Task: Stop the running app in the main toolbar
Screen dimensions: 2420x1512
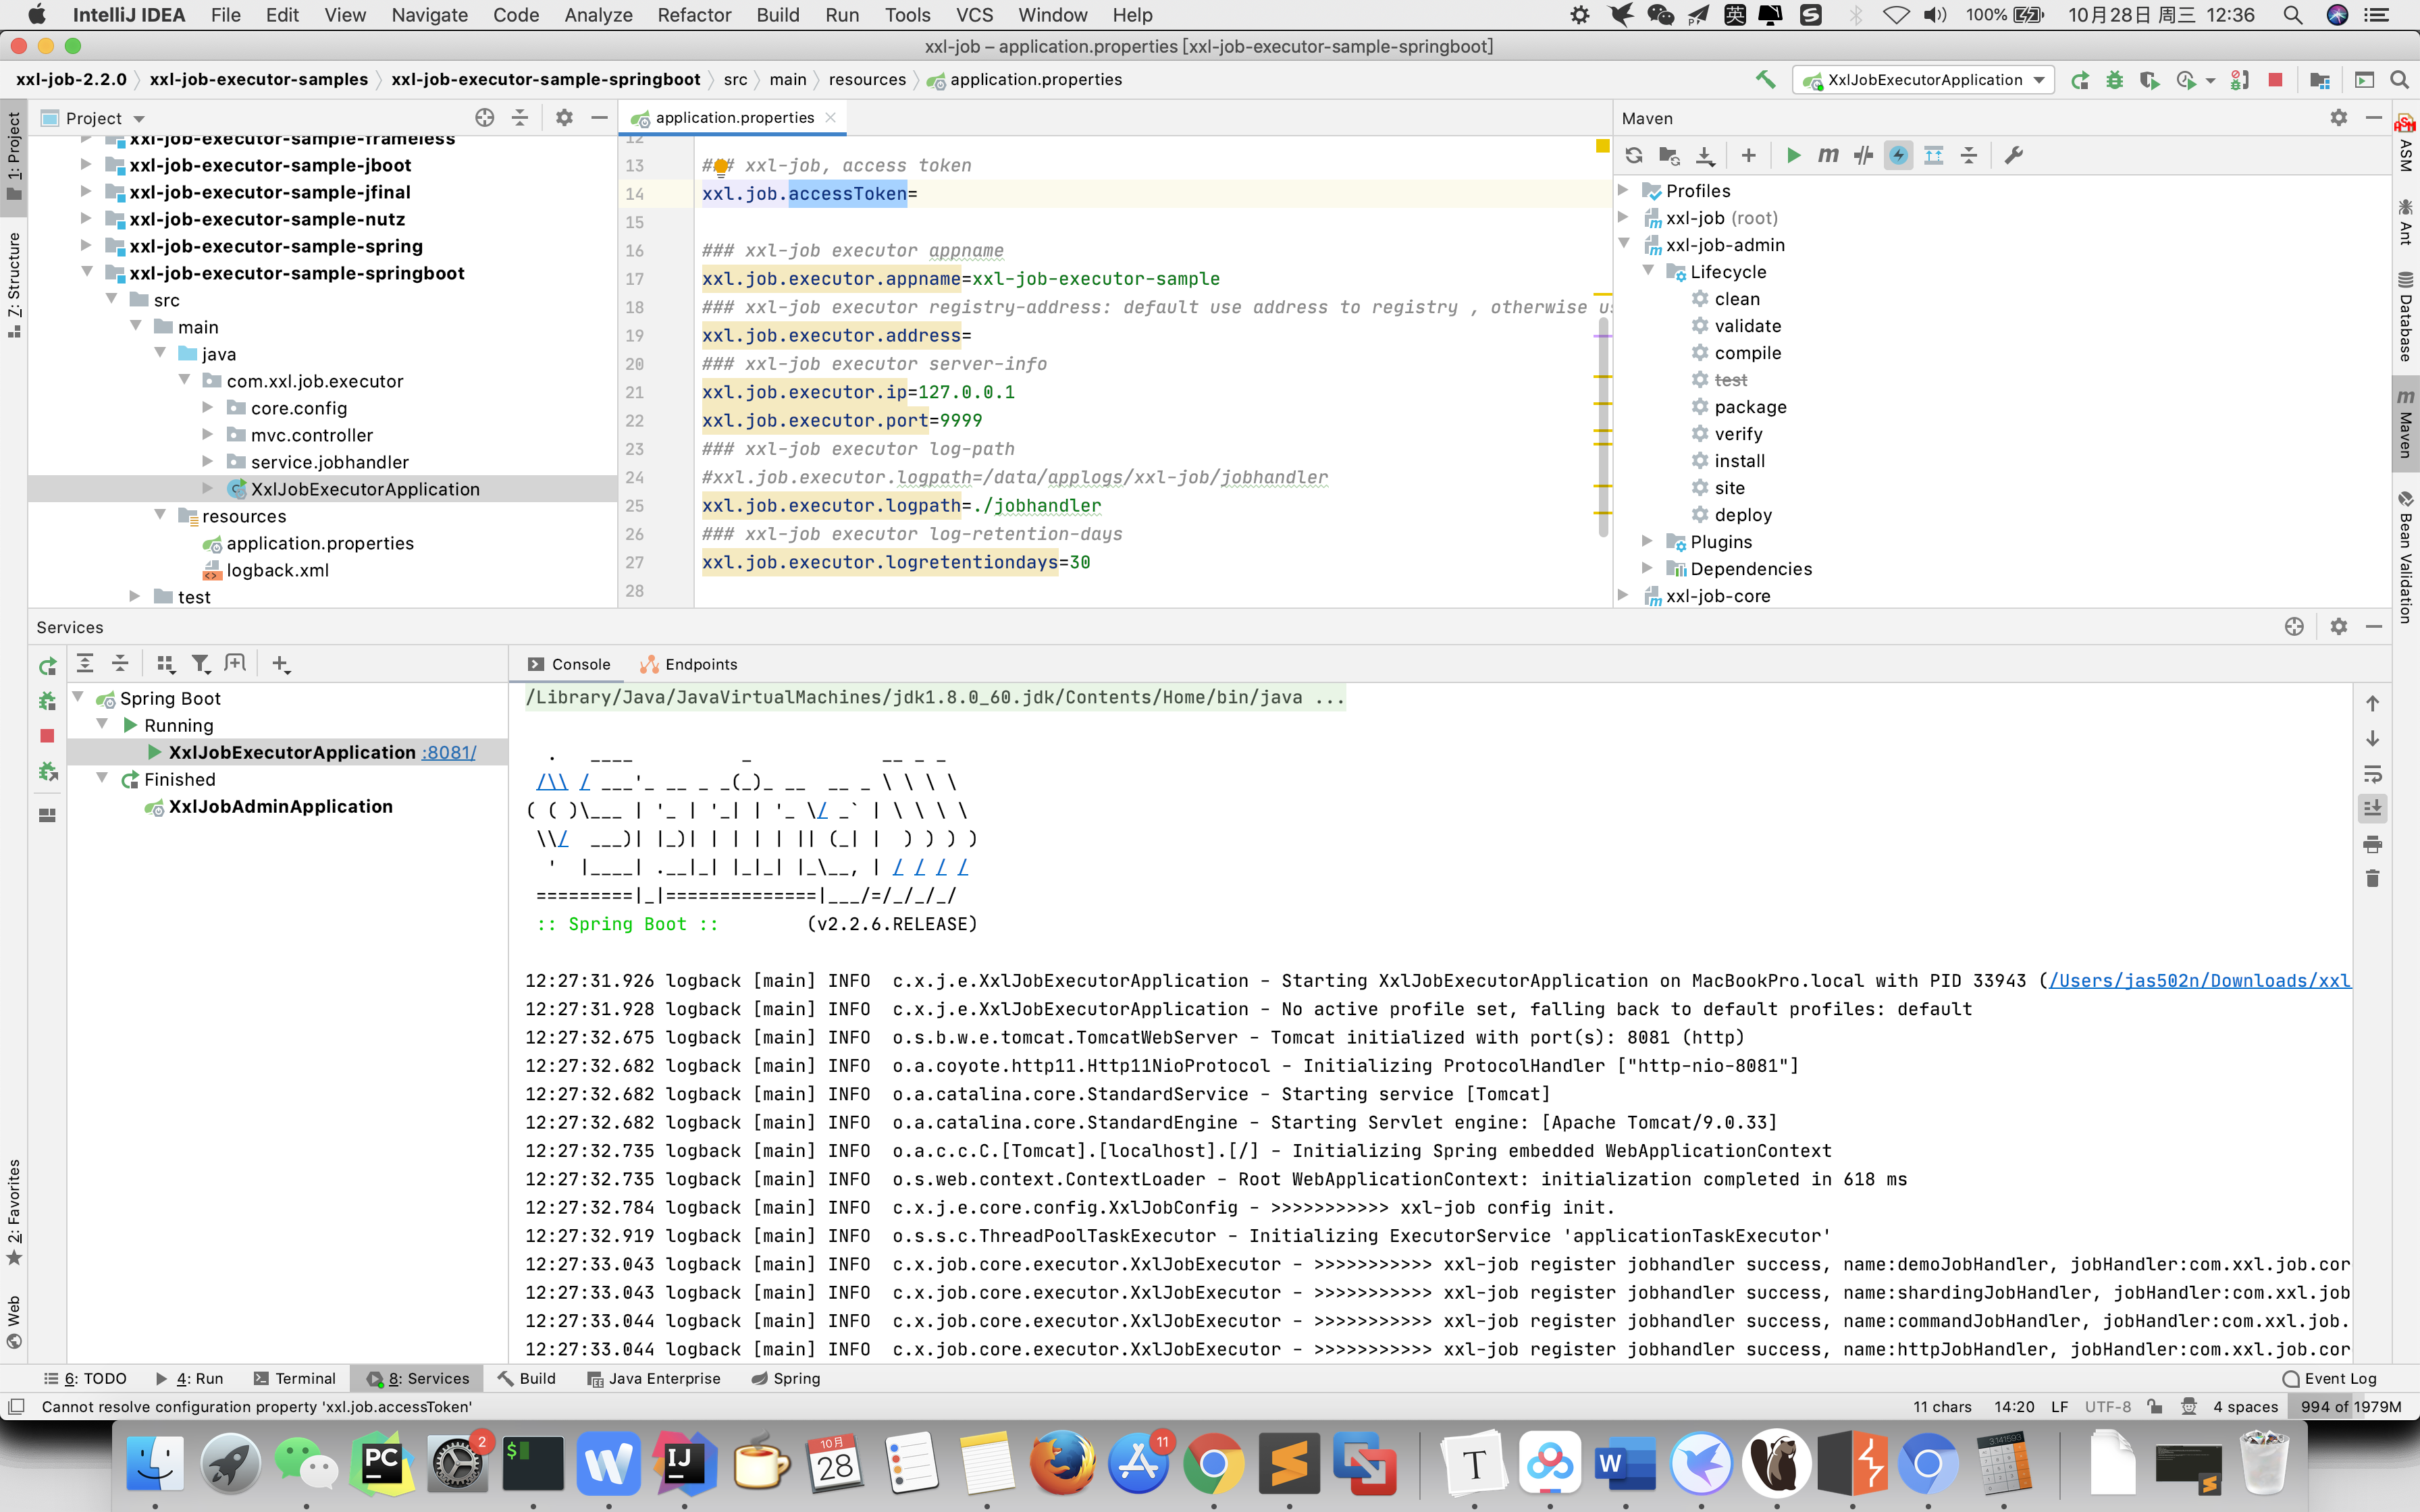Action: (2275, 80)
